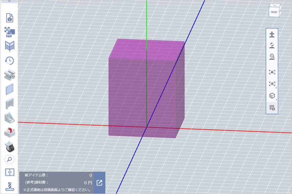
Task: Click the magnifier search icon in sidebar
Action: [x=10, y=159]
